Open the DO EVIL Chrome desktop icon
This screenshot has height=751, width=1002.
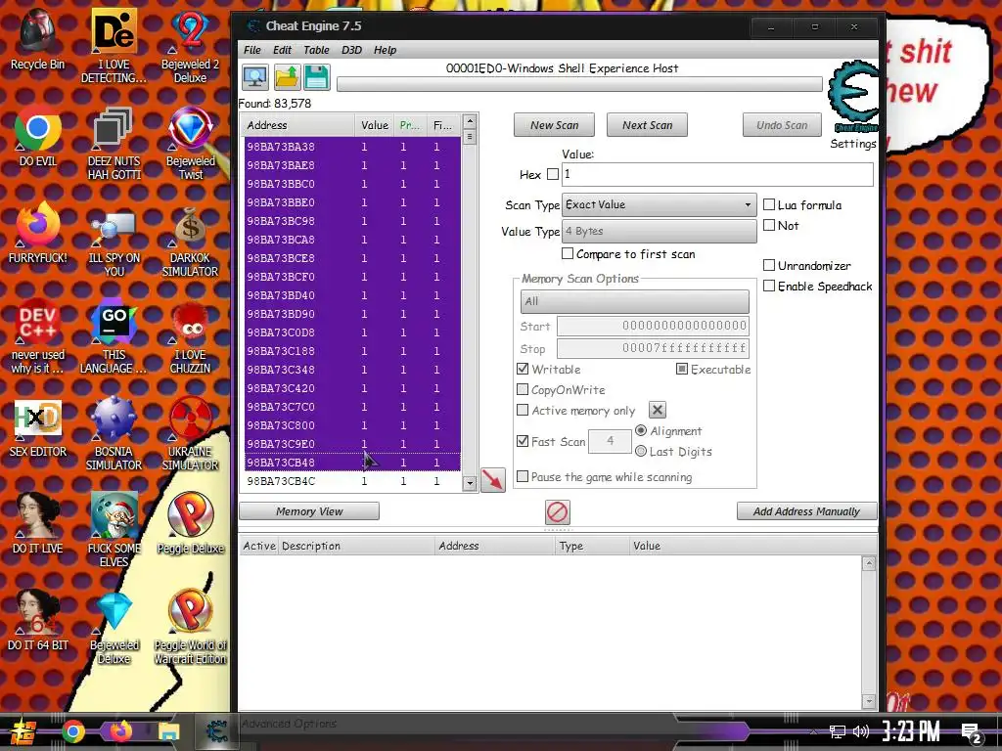coord(38,137)
